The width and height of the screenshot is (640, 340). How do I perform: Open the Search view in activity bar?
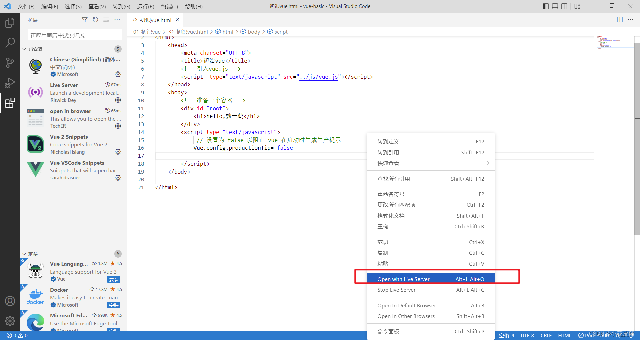(x=10, y=43)
